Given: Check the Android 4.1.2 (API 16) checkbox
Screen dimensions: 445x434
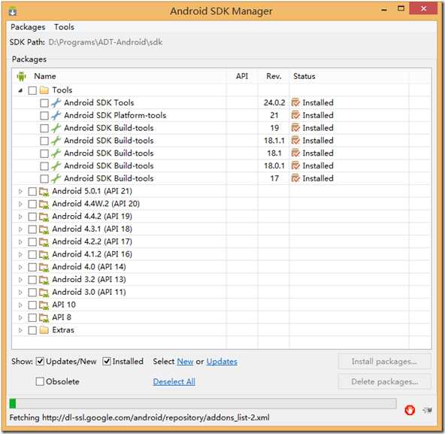Looking at the screenshot, I should pos(32,255).
